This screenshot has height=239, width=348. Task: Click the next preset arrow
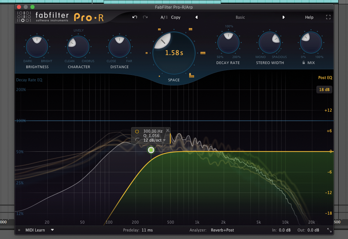(283, 17)
